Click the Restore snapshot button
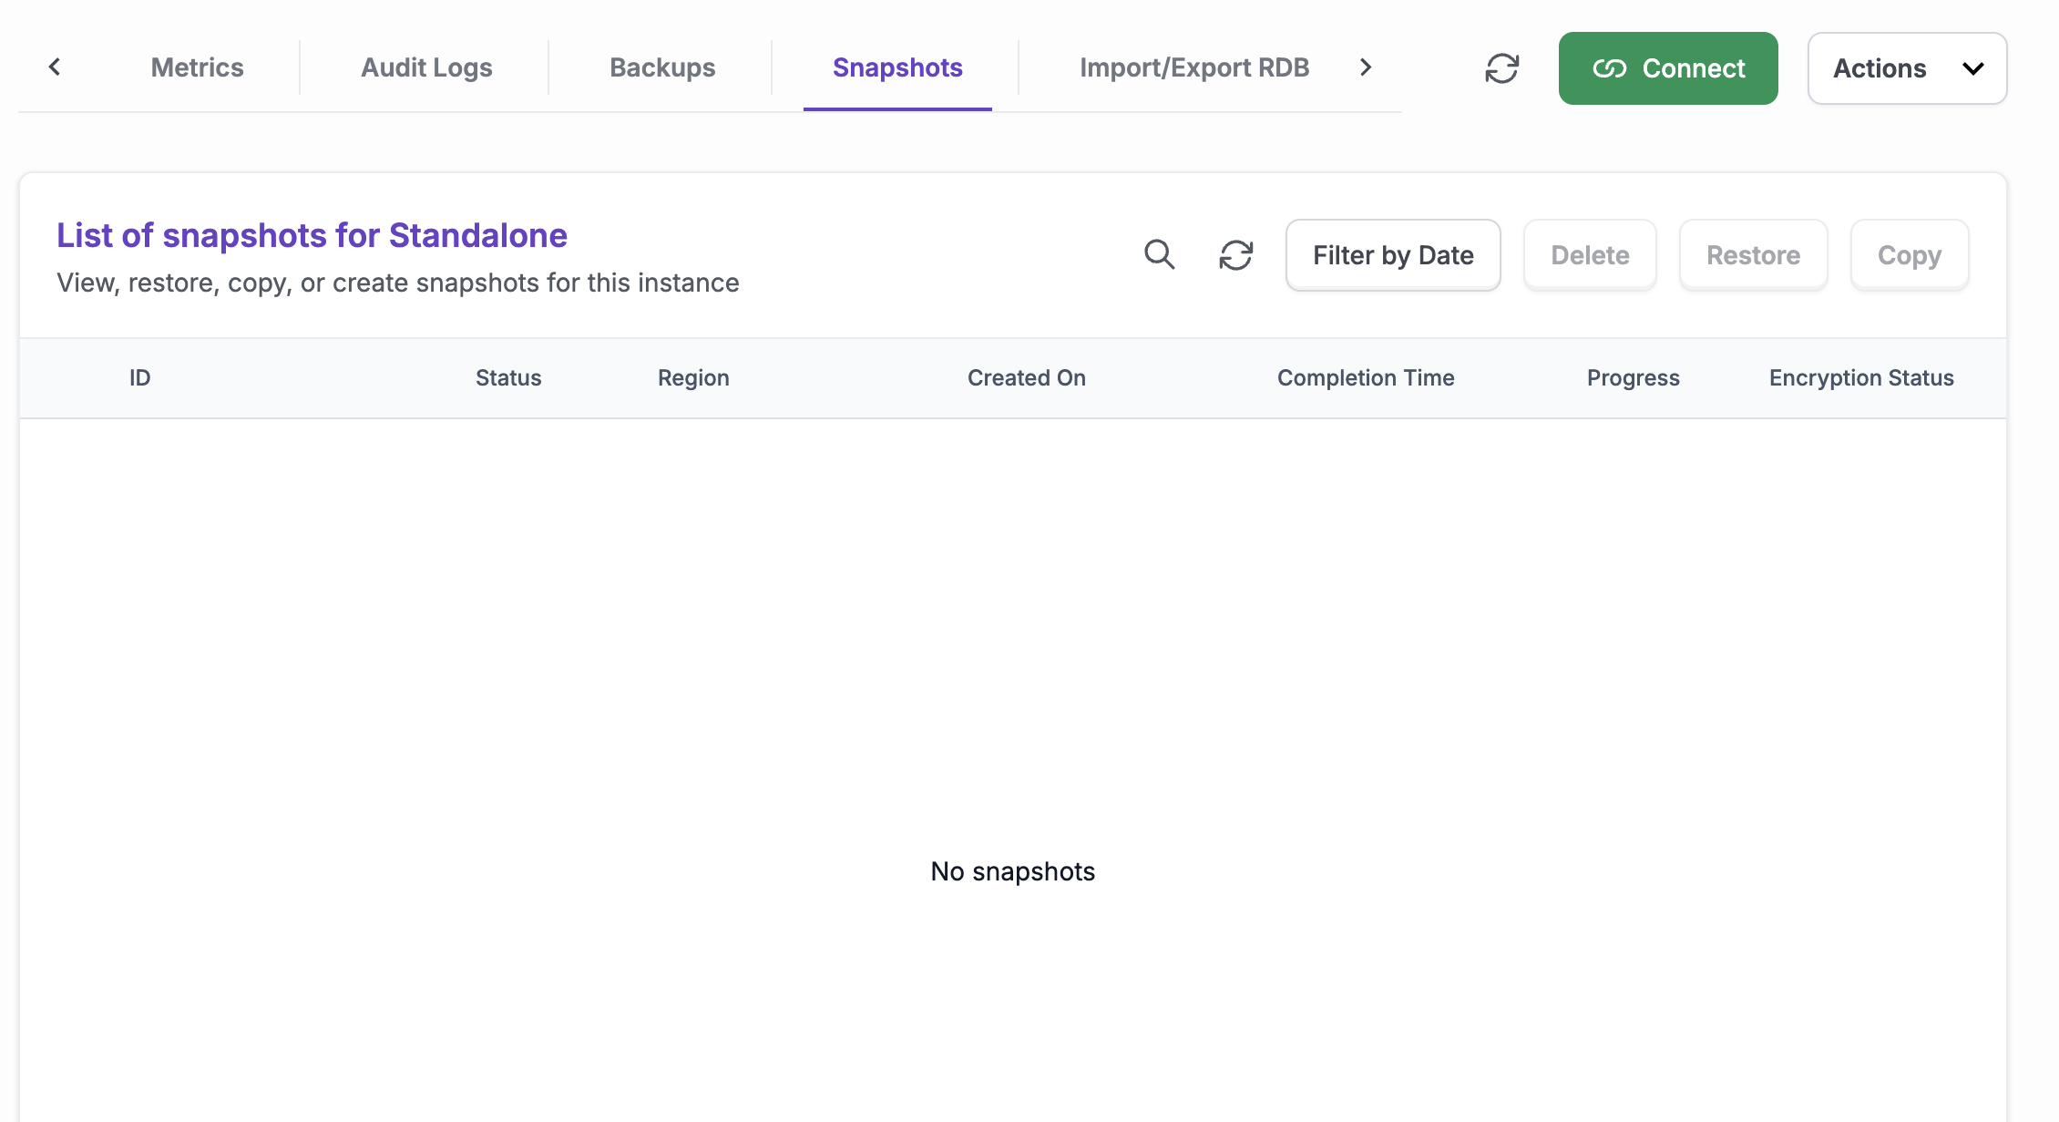The width and height of the screenshot is (2059, 1122). coord(1753,255)
